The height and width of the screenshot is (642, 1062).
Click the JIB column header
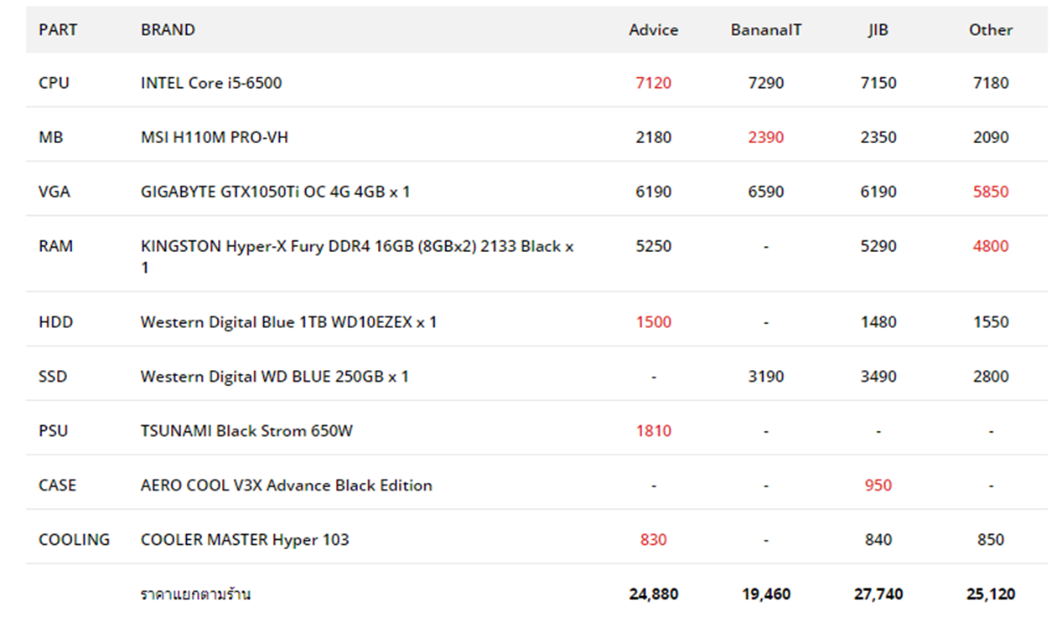878,30
